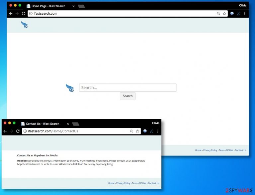Select the Home Page - IFast Search tab
The height and width of the screenshot is (195, 255).
pos(48,6)
